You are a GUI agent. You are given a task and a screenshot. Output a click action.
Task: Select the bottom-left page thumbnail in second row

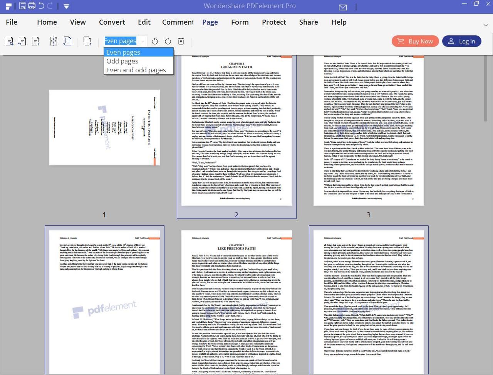pyautogui.click(x=104, y=302)
